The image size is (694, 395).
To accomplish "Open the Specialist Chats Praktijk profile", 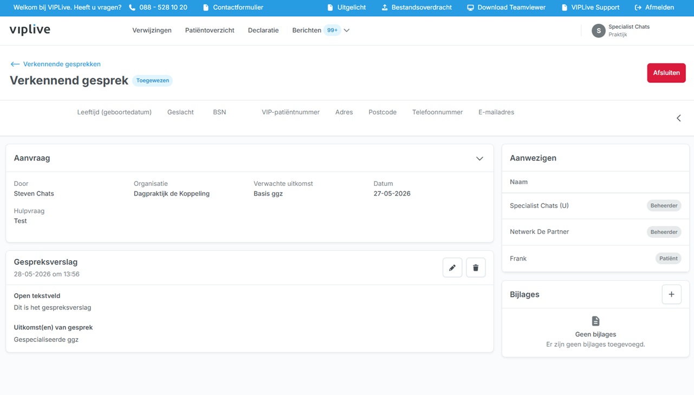I will coord(621,30).
